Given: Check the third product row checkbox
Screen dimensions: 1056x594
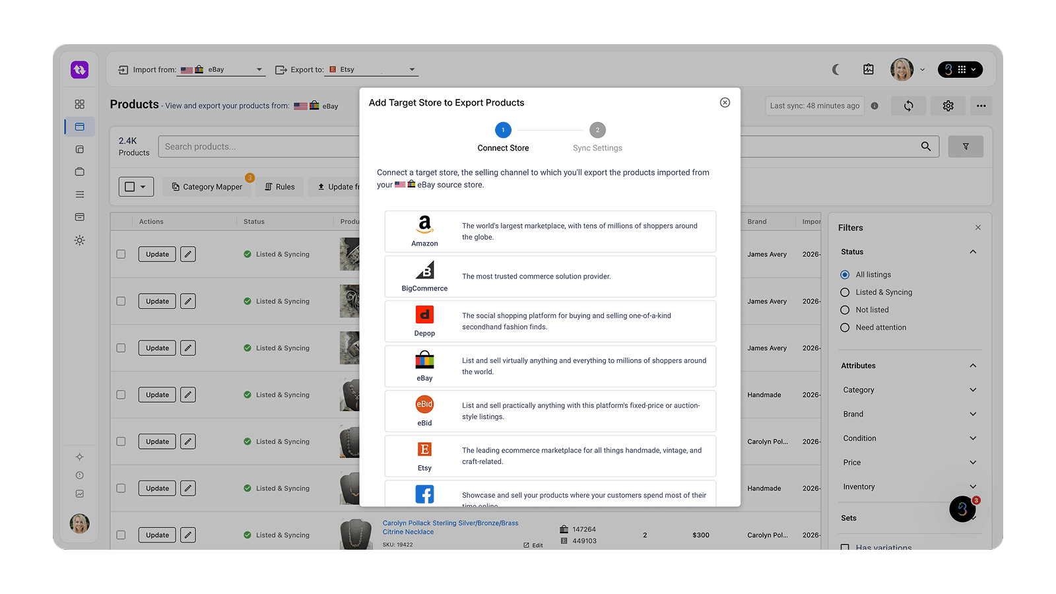Looking at the screenshot, I should click(121, 348).
